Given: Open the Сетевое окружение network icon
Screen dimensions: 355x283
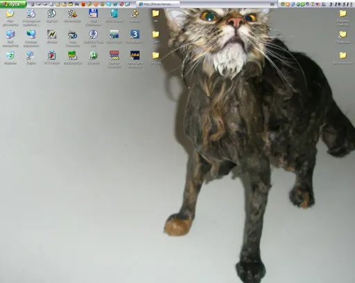Looking at the screenshot, I should [x=31, y=35].
